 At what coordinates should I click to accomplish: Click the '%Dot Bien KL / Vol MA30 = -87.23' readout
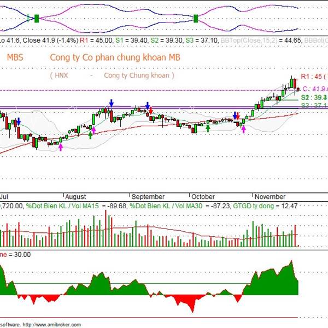pos(180,206)
